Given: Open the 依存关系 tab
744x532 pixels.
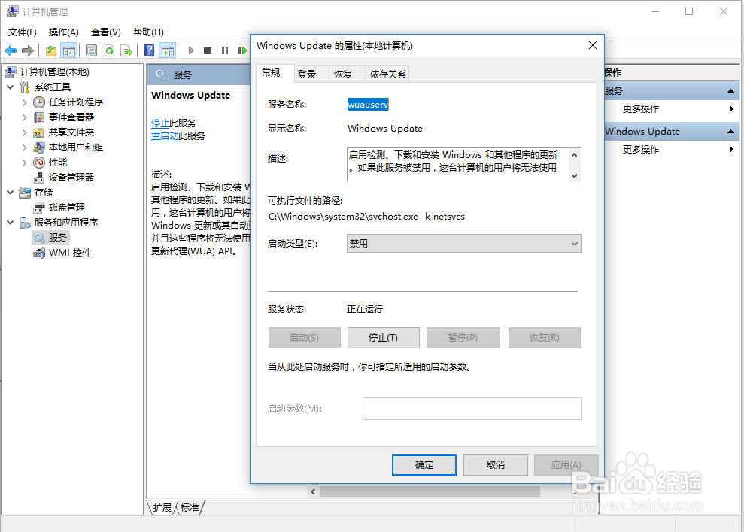Looking at the screenshot, I should tap(388, 74).
